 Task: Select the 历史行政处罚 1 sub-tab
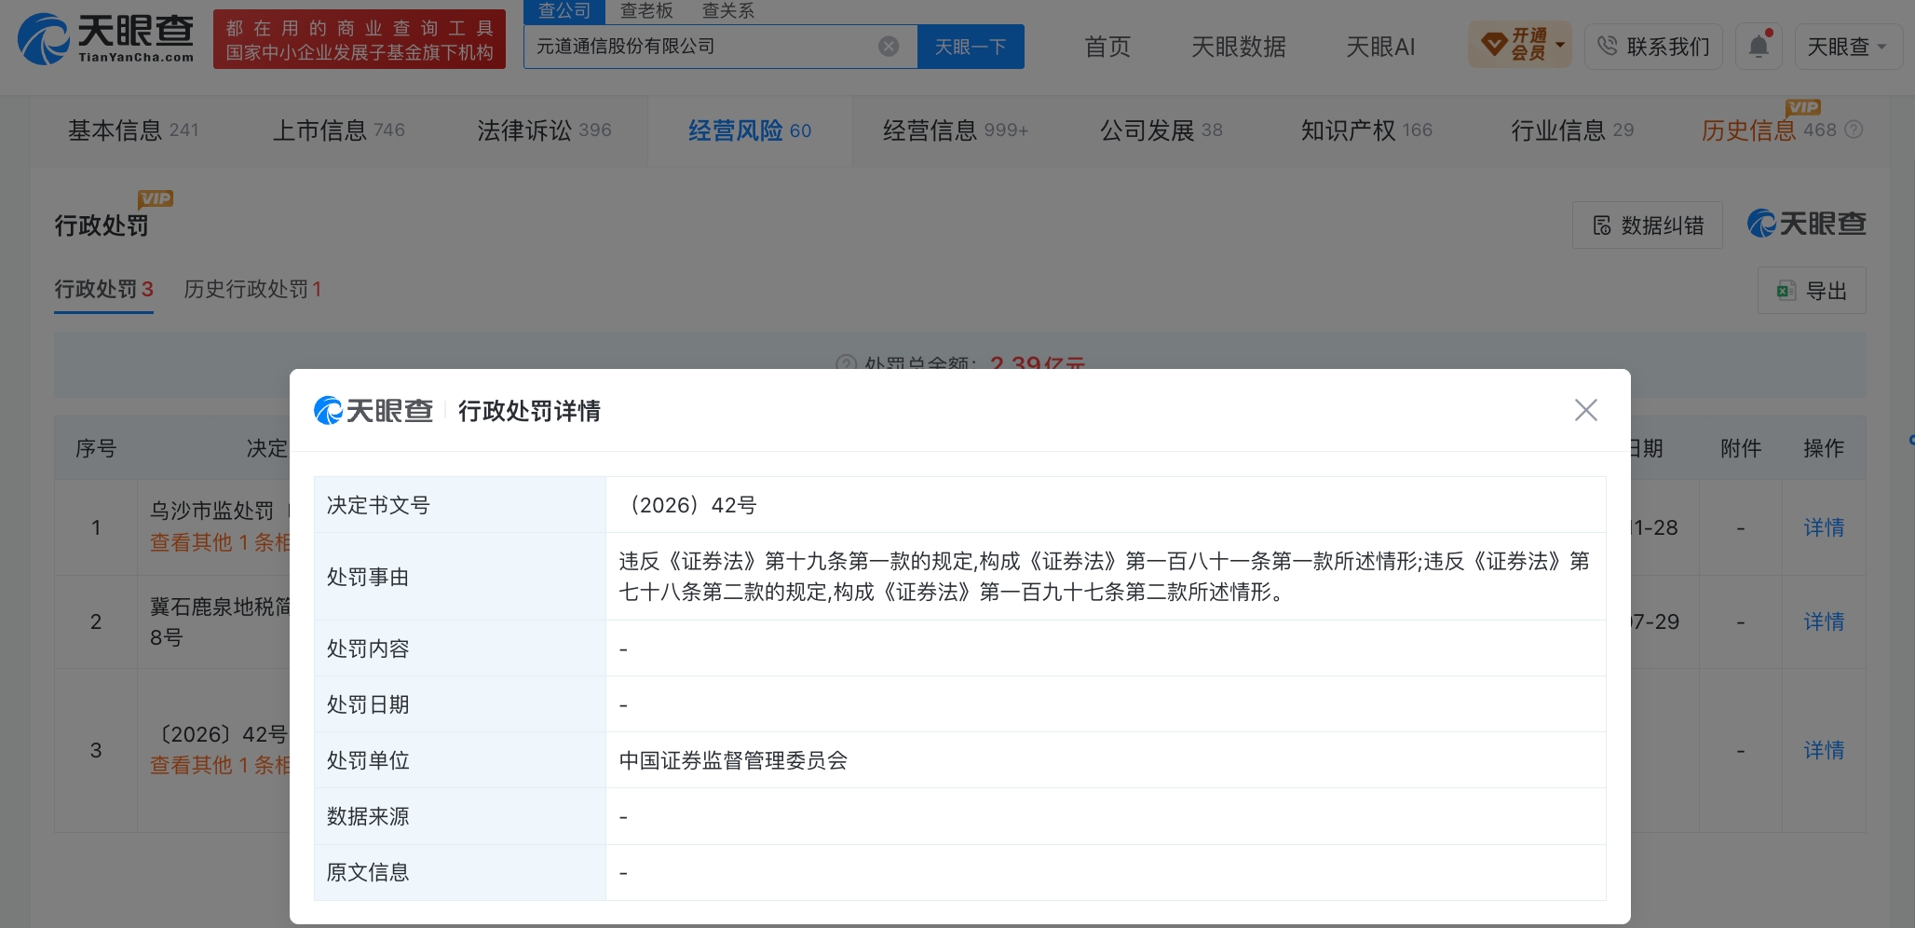pyautogui.click(x=252, y=290)
